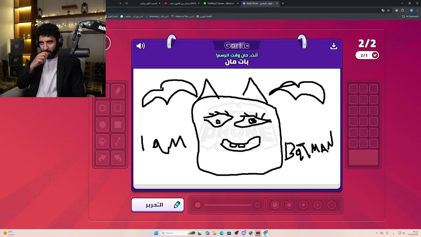Image resolution: width=421 pixels, height=237 pixels.
Task: Open the Chrome profile avatar
Action: [411, 10]
